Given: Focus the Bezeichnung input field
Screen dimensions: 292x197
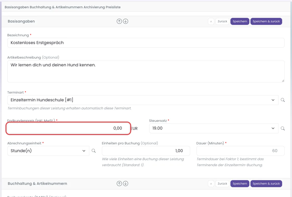Looking at the screenshot, I should click(x=146, y=43).
